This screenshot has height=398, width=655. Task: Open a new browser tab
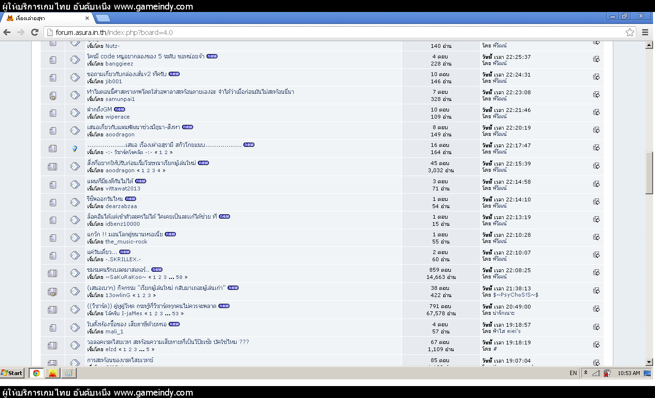[103, 19]
